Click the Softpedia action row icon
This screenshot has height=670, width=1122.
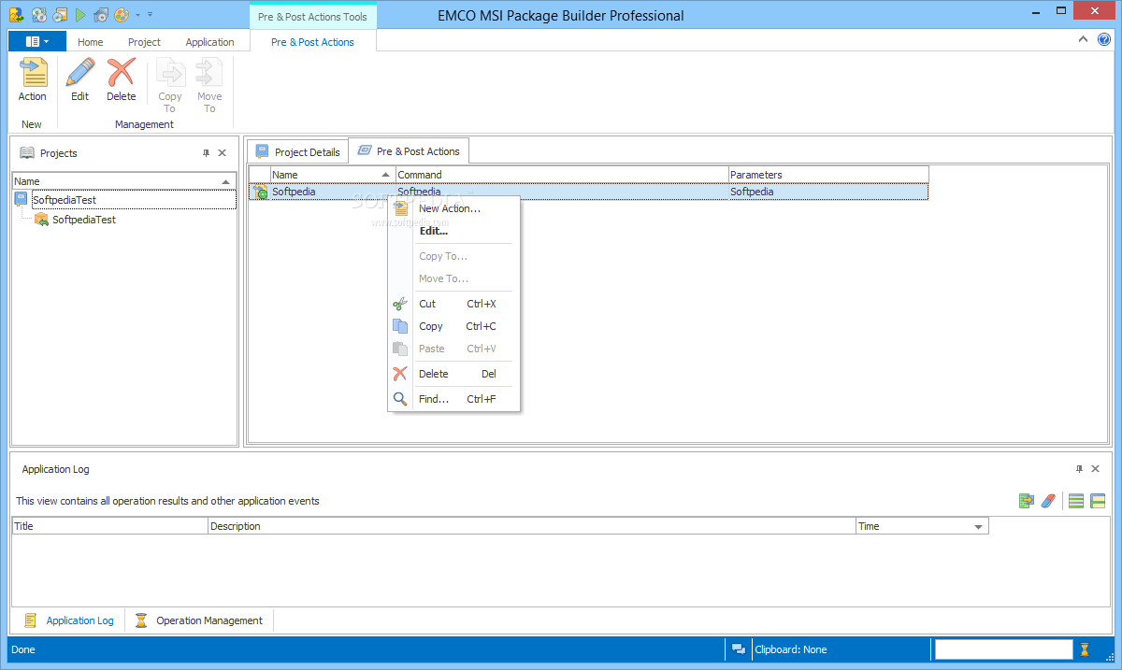(x=261, y=192)
